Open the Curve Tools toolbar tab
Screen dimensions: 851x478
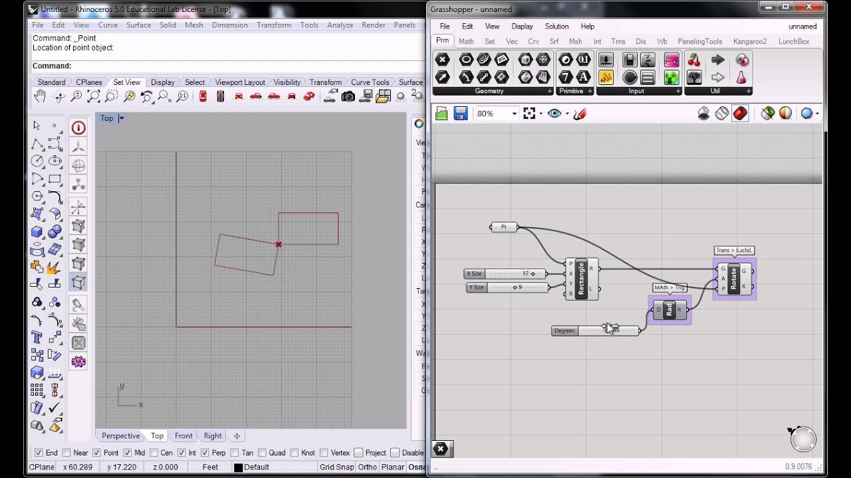click(x=370, y=82)
